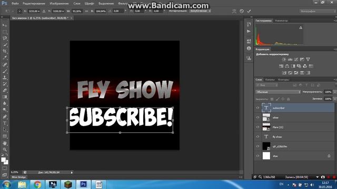Viewport: 337px width, 189px height.
Task: Close the document tab
Action: coord(72,18)
